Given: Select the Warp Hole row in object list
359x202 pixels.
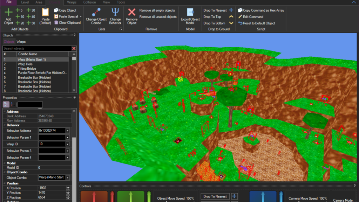Looking at the screenshot, I should tap(36, 64).
